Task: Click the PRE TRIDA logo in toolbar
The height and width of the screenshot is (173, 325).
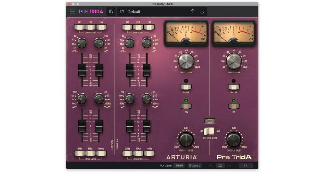Action: (x=91, y=12)
